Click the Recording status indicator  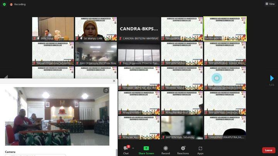[18, 4]
